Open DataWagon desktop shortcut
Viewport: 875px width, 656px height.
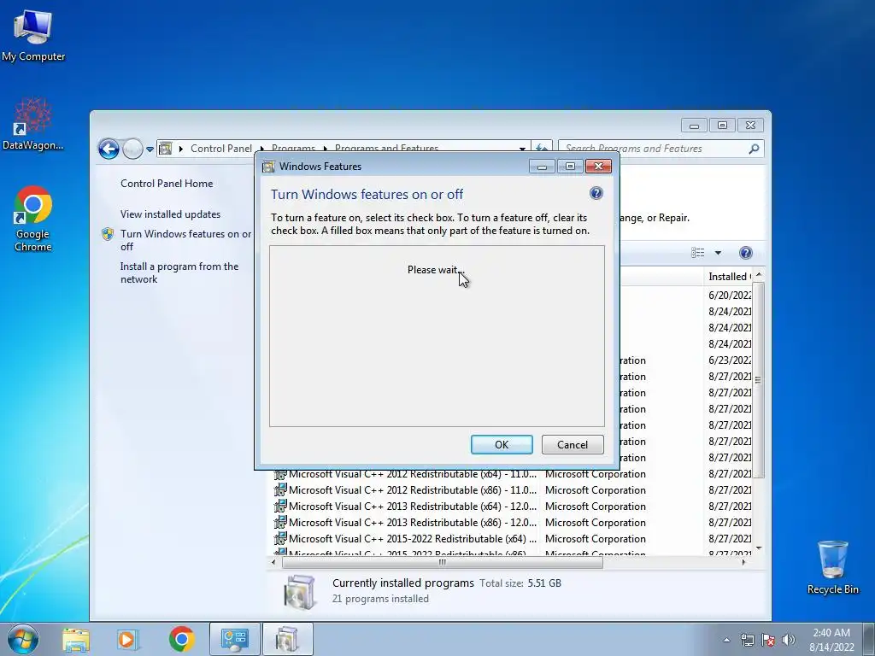coord(33,124)
